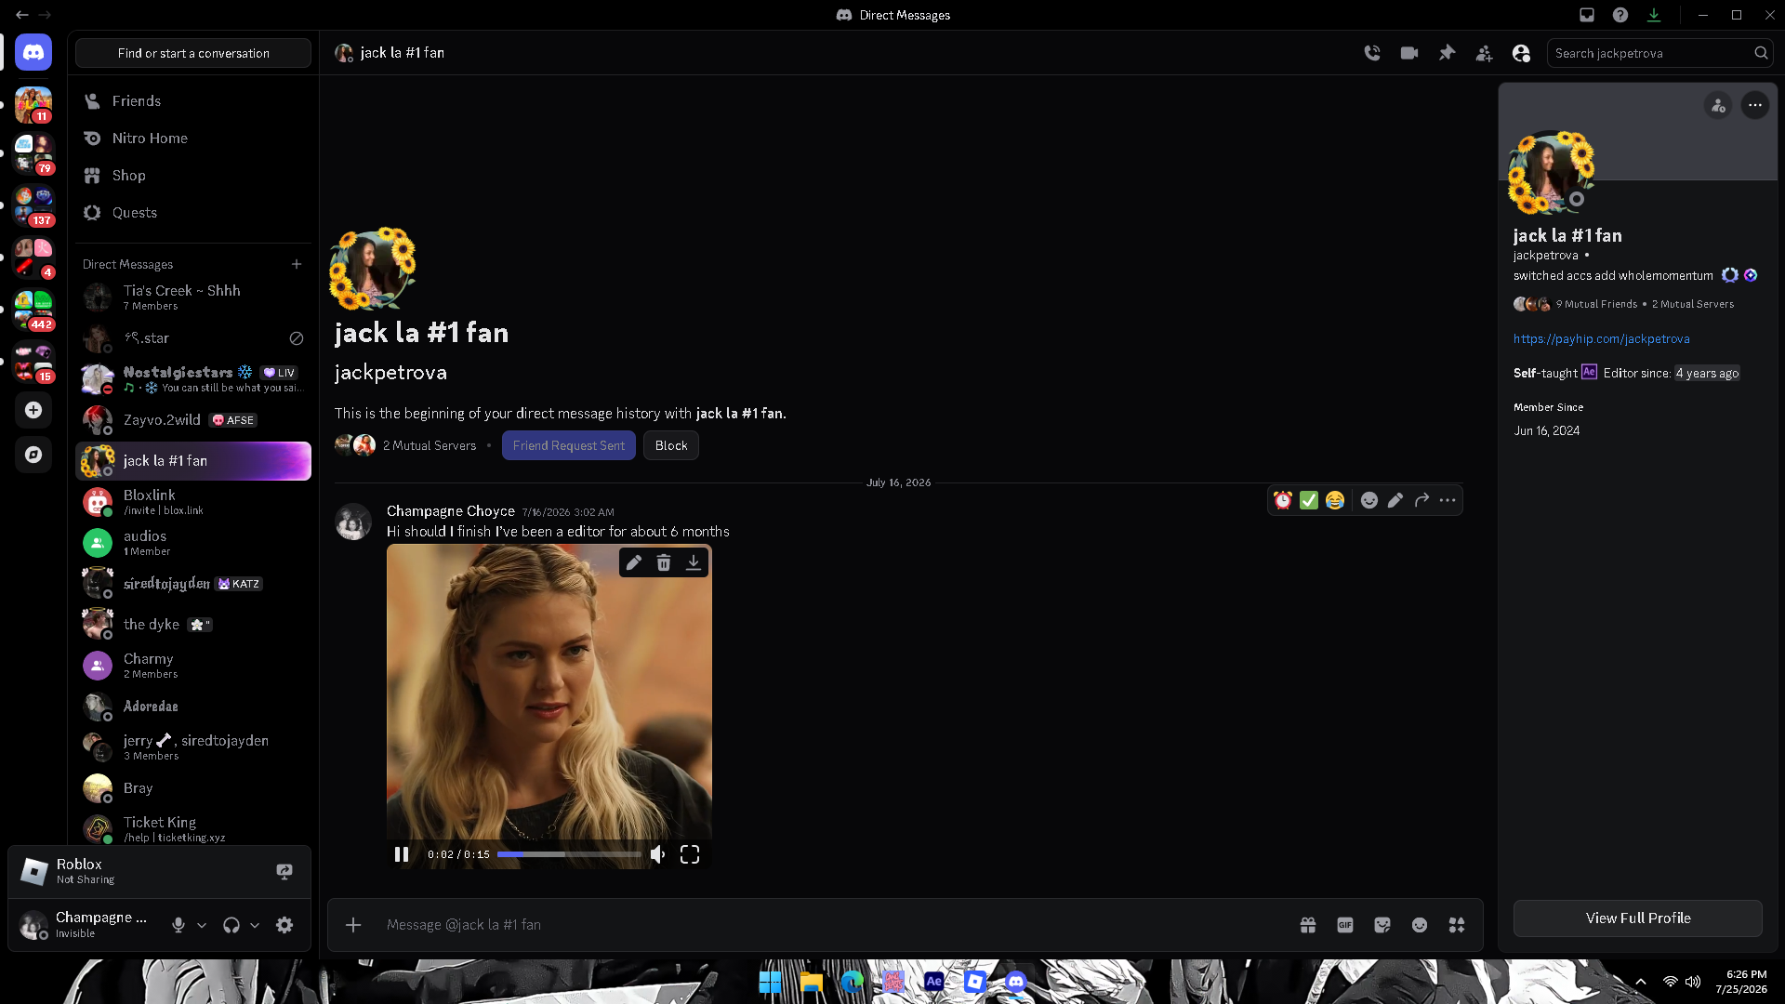Find or start a conversation
1785x1004 pixels.
click(x=193, y=53)
